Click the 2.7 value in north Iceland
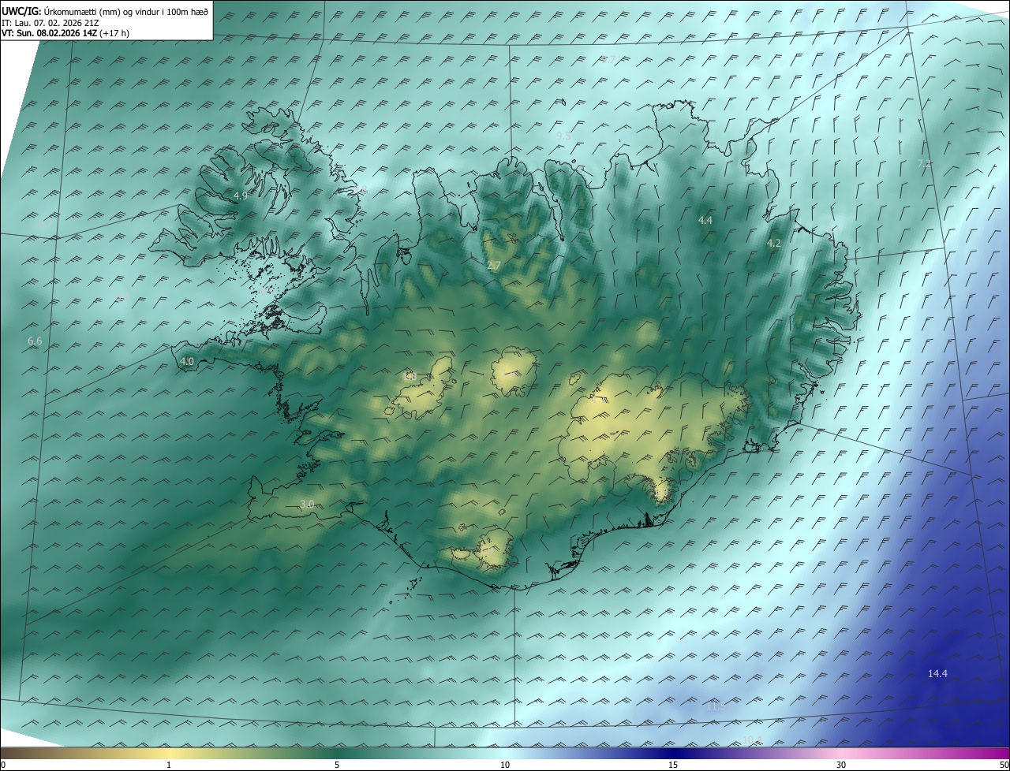Image resolution: width=1010 pixels, height=771 pixels. point(494,266)
